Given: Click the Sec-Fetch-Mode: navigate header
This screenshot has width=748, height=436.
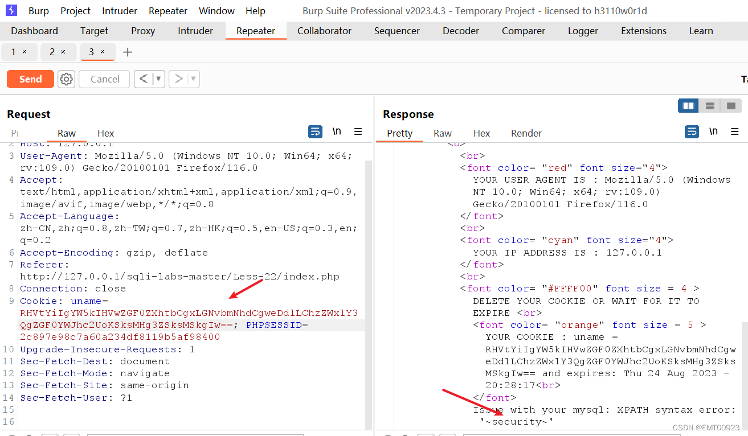Looking at the screenshot, I should click(95, 373).
